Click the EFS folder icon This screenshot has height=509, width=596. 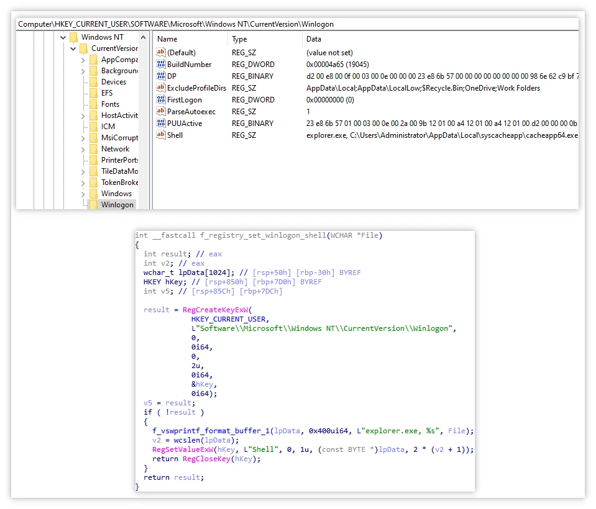click(x=93, y=93)
